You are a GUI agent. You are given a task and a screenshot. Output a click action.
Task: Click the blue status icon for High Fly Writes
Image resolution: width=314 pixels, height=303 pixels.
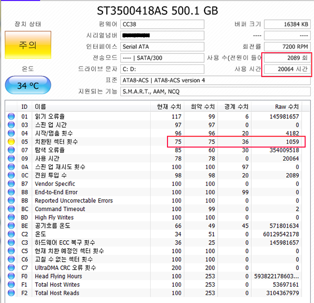[11, 217]
